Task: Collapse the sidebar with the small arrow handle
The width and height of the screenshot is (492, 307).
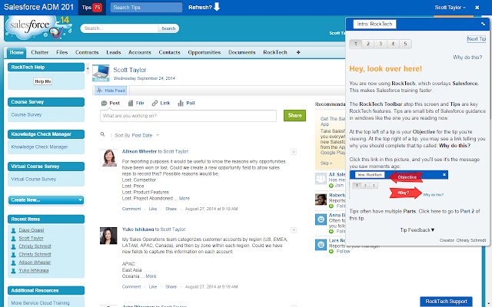Action: point(88,68)
